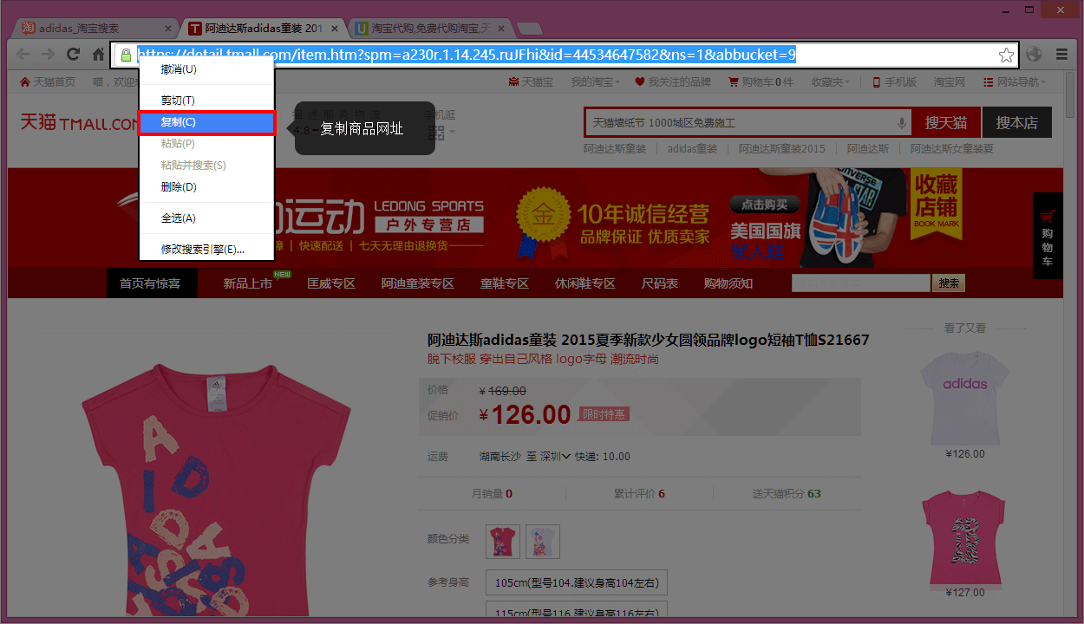Screen dimensions: 1084x624
Task: Click suggested search 阿迪达斯女童装夏
Action: [951, 148]
